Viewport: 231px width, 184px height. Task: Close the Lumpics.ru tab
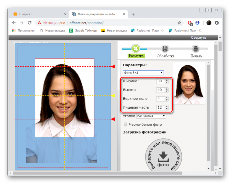click(65, 14)
